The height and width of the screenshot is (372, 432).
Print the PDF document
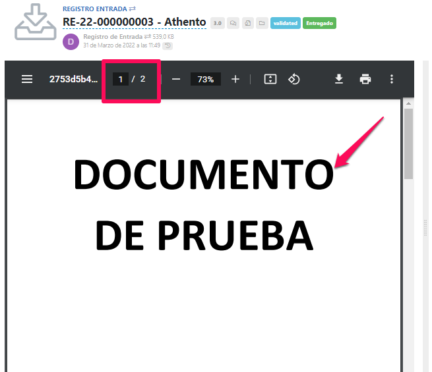tap(365, 79)
